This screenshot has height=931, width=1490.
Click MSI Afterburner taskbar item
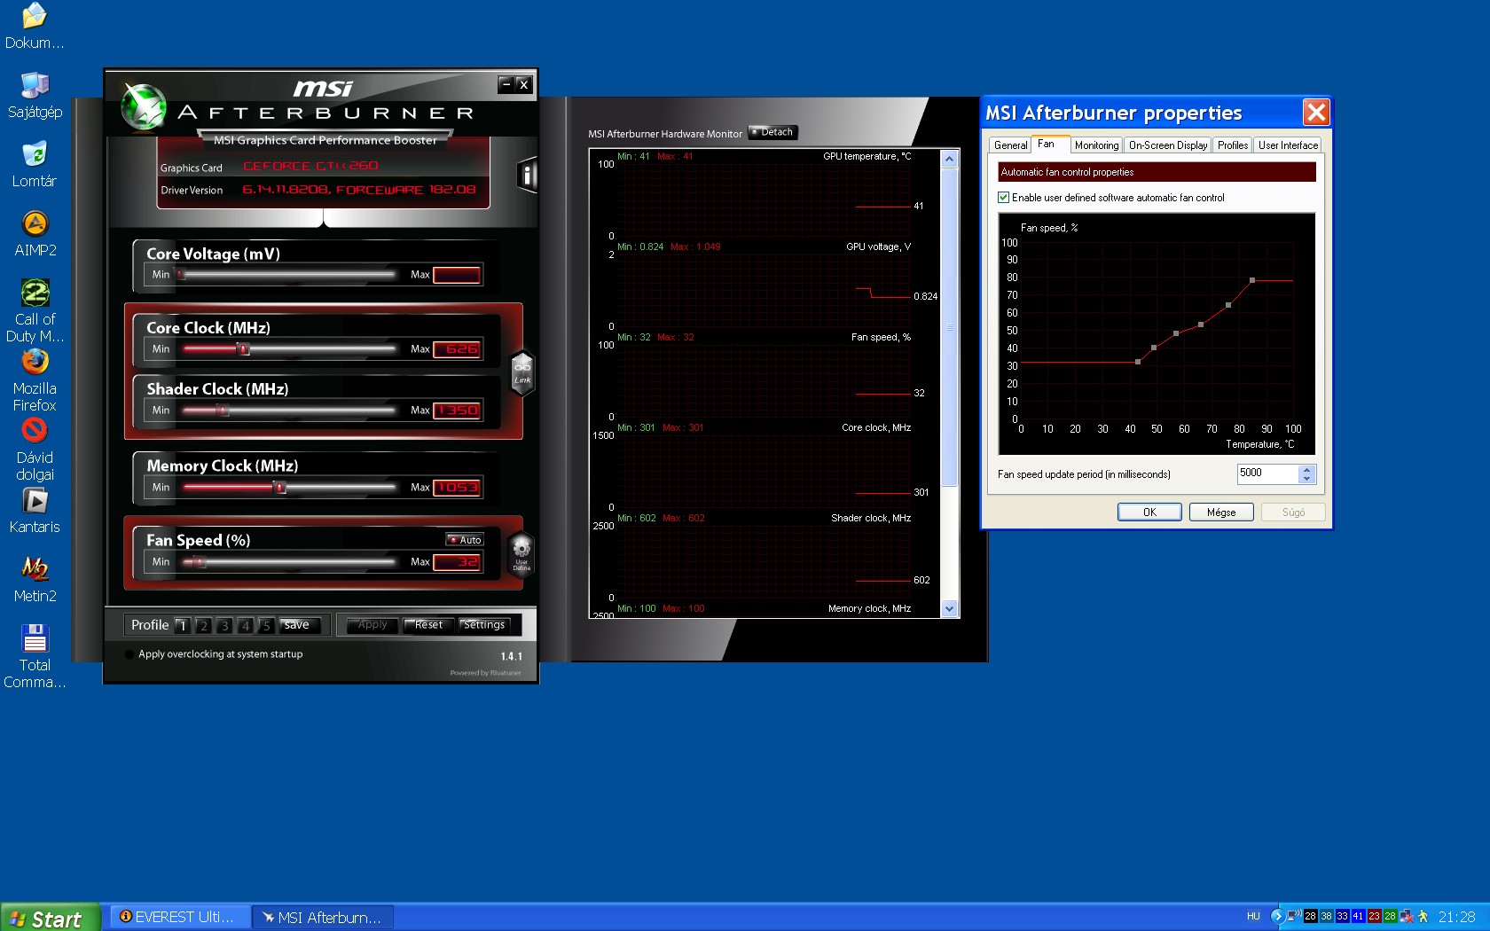tap(323, 917)
